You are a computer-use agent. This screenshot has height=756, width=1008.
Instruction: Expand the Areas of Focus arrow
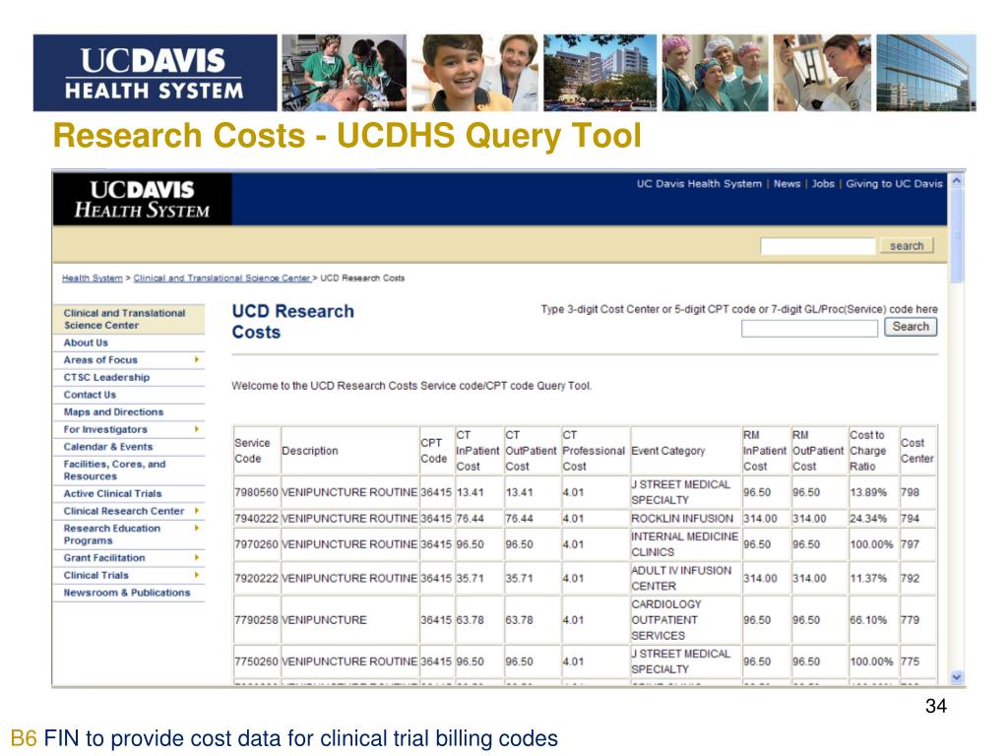(x=197, y=359)
